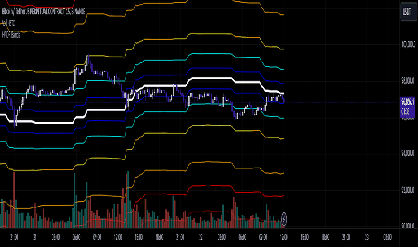Image resolution: width=418 pixels, height=247 pixels.
Task: Click the 09:00 time label after date 22
Action: point(263,238)
